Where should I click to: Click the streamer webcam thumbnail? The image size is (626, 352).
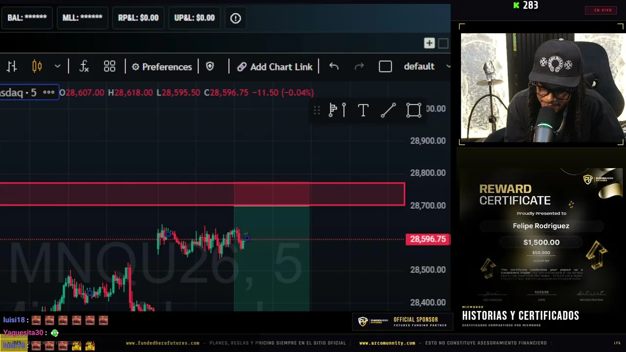pyautogui.click(x=542, y=88)
